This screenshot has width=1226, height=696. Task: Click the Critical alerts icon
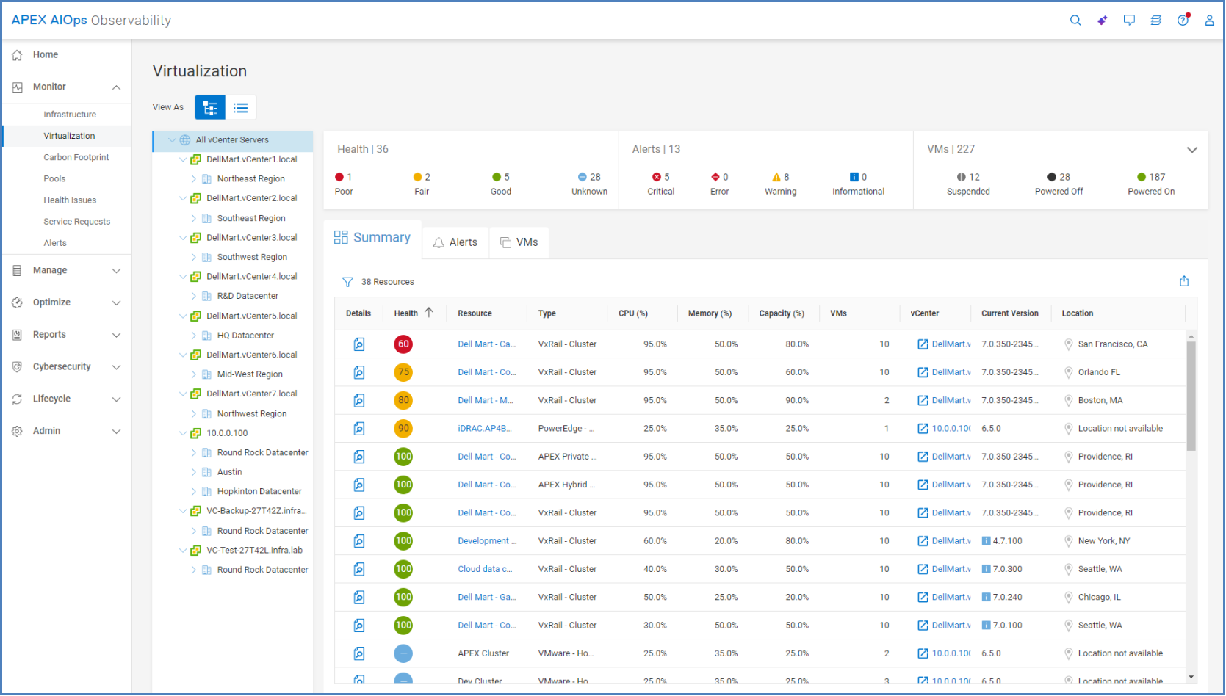657,177
